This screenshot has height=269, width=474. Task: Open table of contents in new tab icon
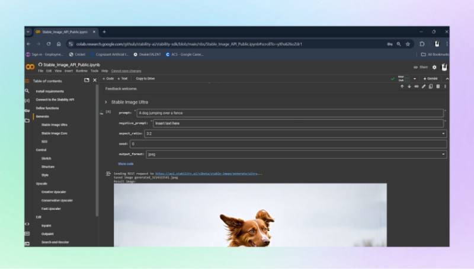[x=87, y=80]
